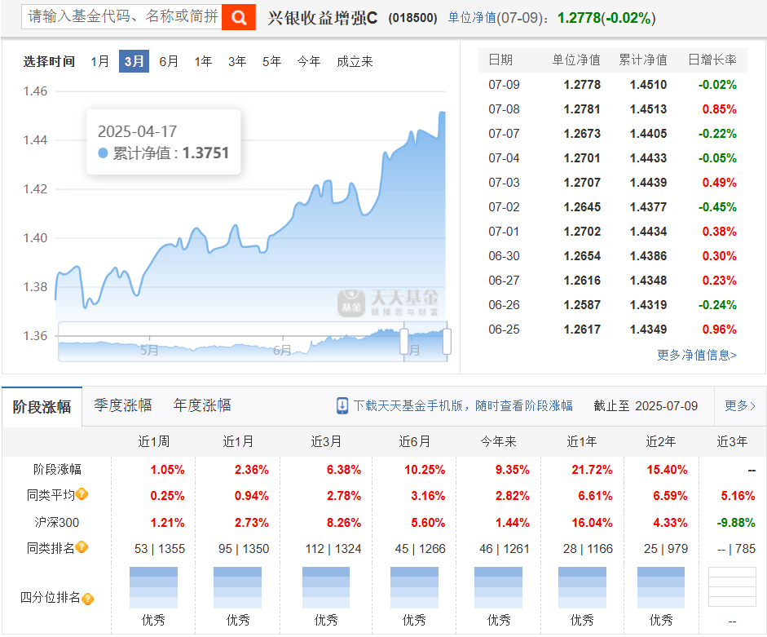Click the 6月 marker on chart navigator
Viewport: 767px width, 637px height.
[x=282, y=351]
